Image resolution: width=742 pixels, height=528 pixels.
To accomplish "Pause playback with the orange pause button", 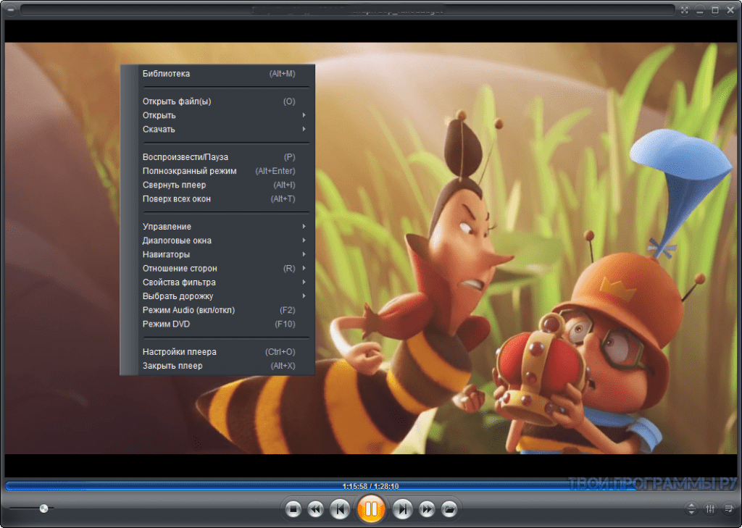I will click(x=371, y=509).
